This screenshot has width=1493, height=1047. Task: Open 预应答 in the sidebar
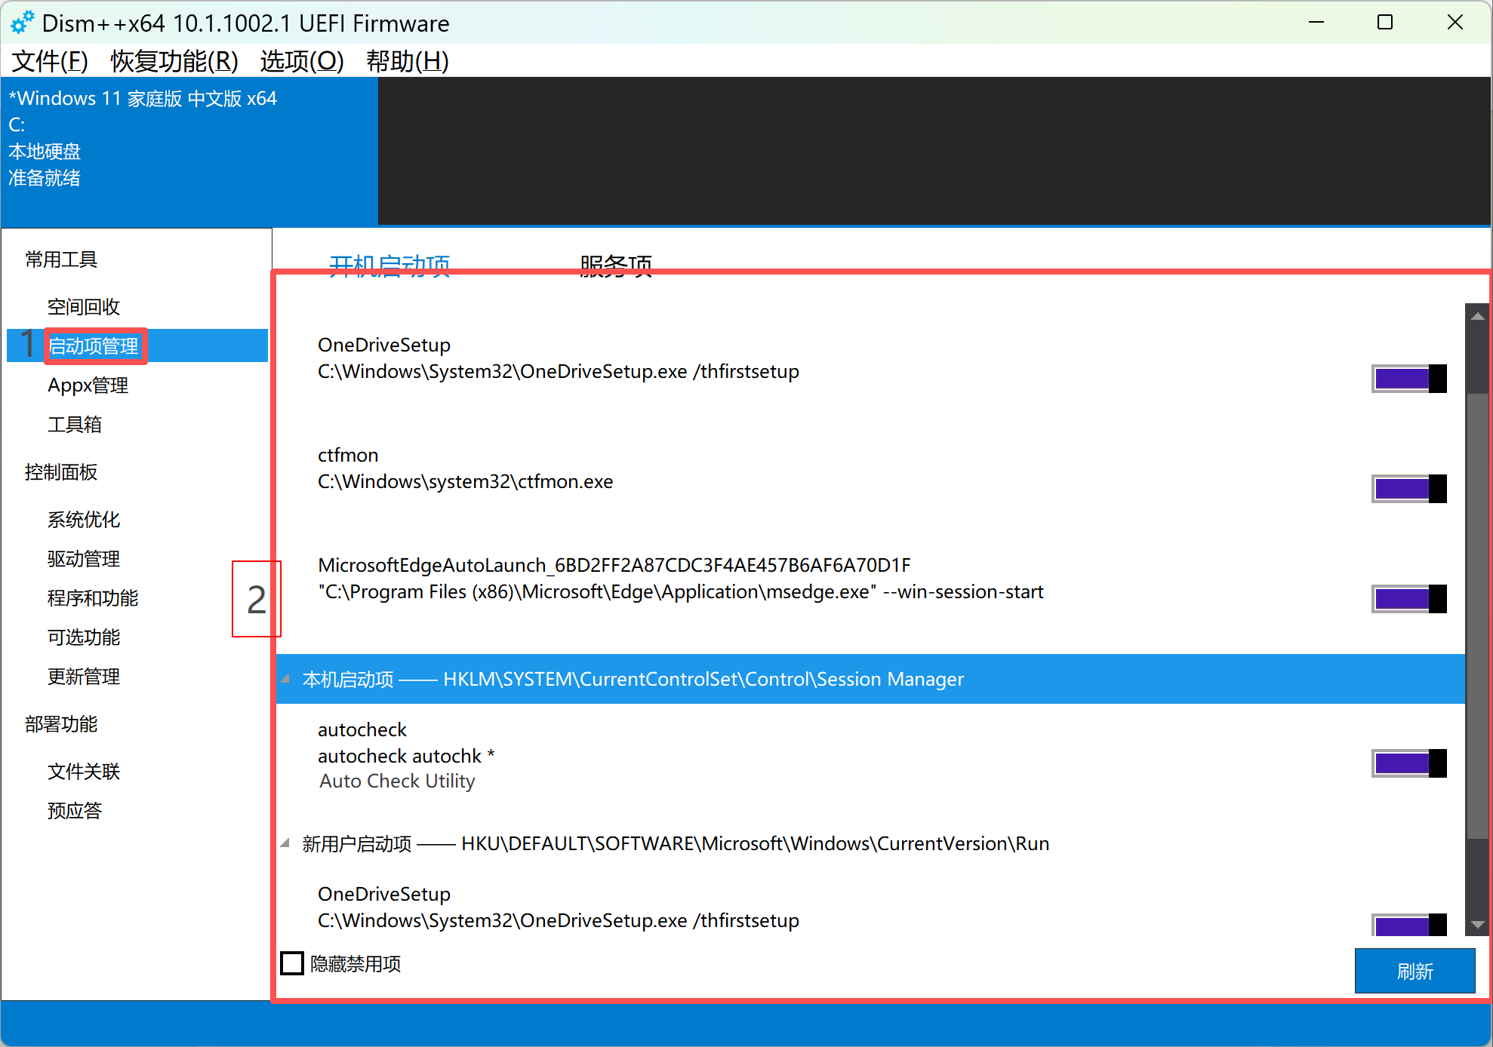74,811
